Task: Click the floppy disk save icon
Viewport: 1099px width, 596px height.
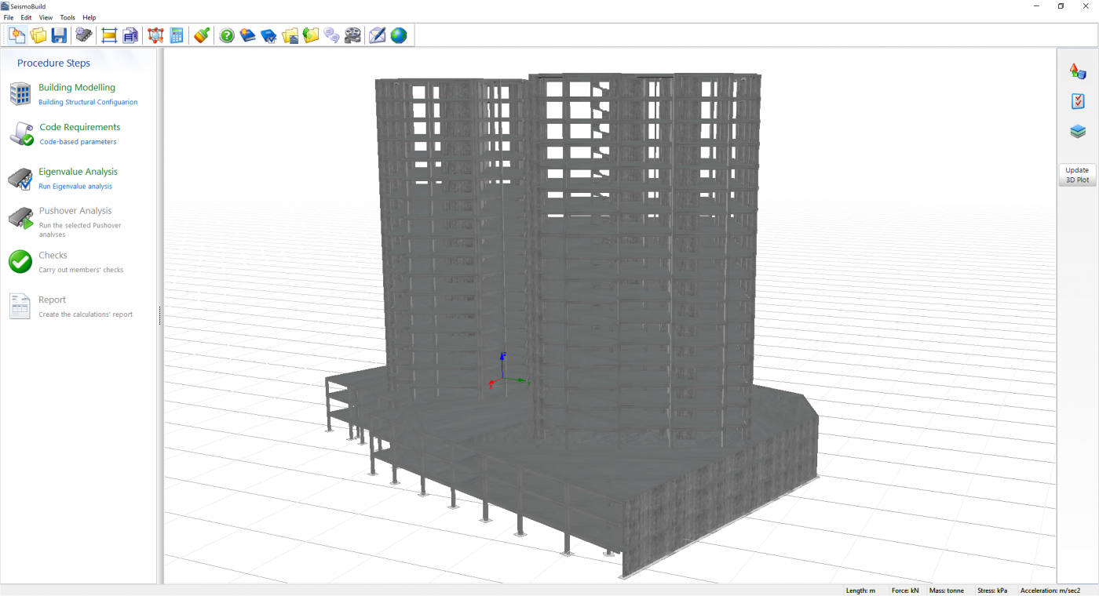Action: (x=60, y=35)
